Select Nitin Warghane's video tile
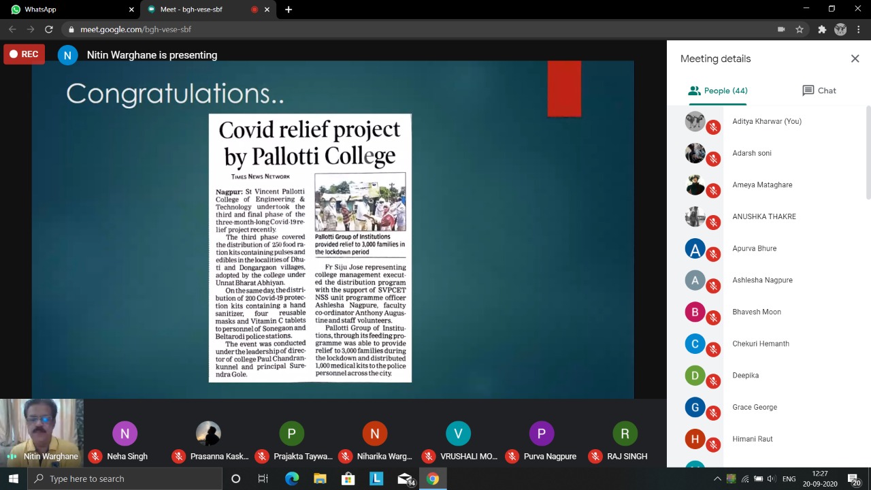 pos(42,433)
